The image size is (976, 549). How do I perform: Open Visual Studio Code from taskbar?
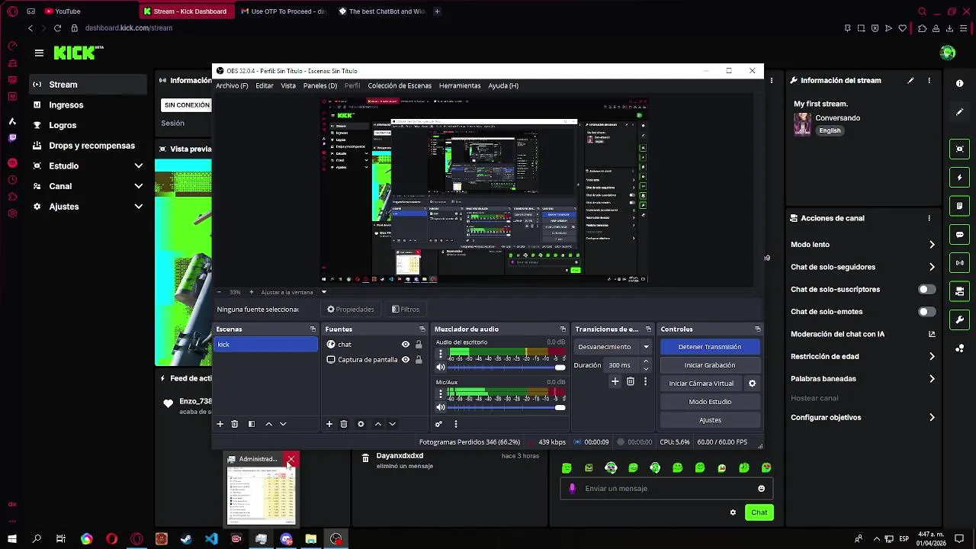(x=211, y=539)
